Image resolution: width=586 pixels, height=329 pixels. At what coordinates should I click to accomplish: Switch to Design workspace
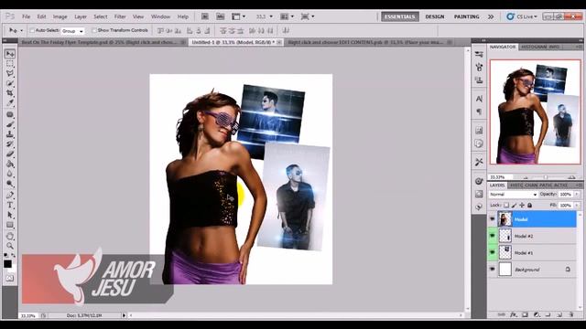click(x=435, y=16)
